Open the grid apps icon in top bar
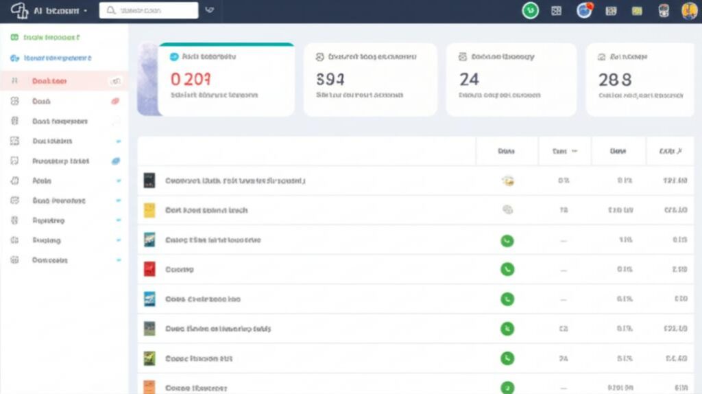 [x=556, y=10]
